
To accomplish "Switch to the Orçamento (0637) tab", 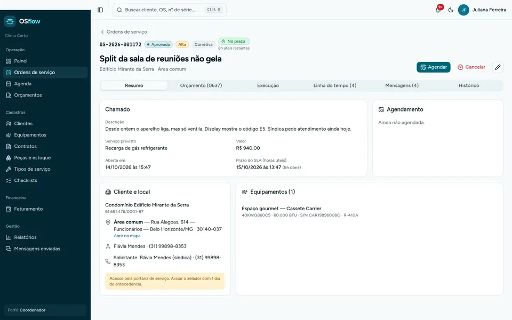I will pos(201,85).
